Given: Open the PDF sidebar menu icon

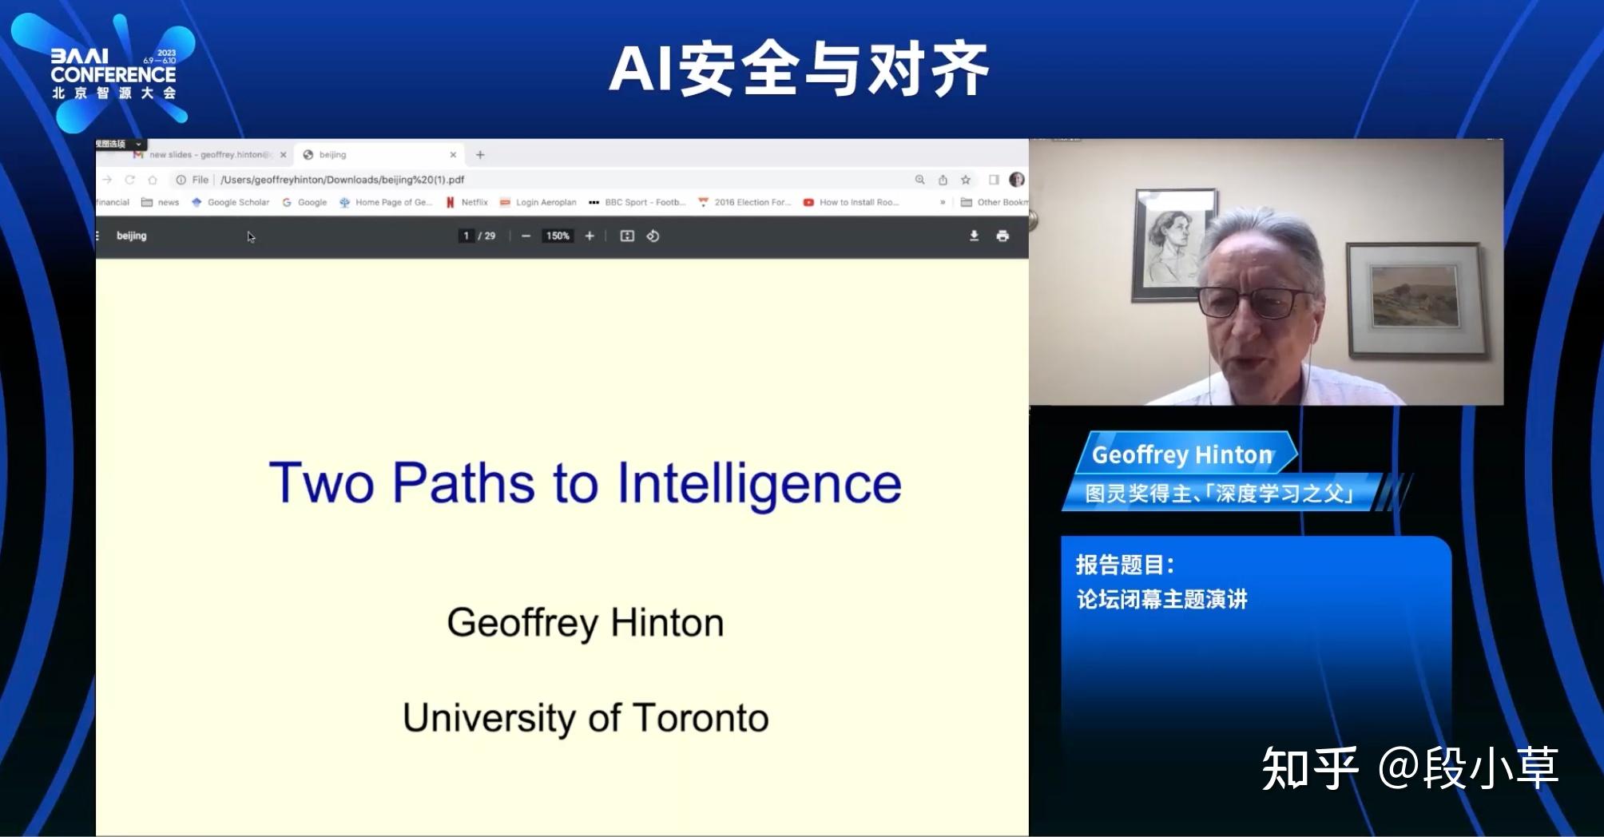Looking at the screenshot, I should tap(98, 236).
